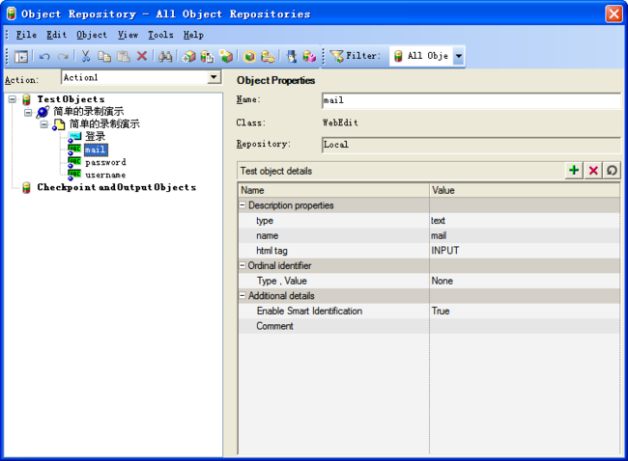Open the Edit menu

[56, 35]
